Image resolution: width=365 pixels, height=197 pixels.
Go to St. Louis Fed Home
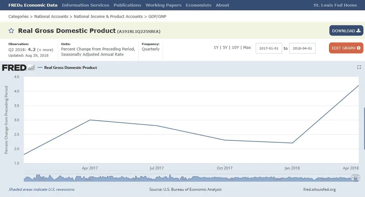pos(335,5)
